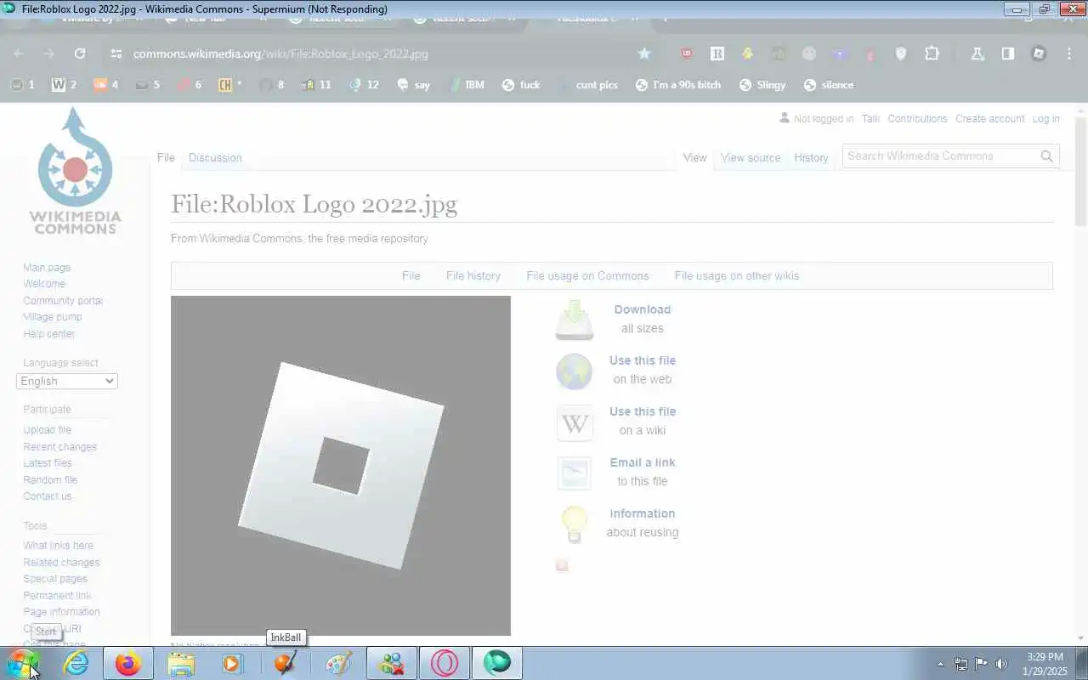Click the browser address bar URL
Image resolution: width=1088 pixels, height=680 pixels.
coord(280,54)
